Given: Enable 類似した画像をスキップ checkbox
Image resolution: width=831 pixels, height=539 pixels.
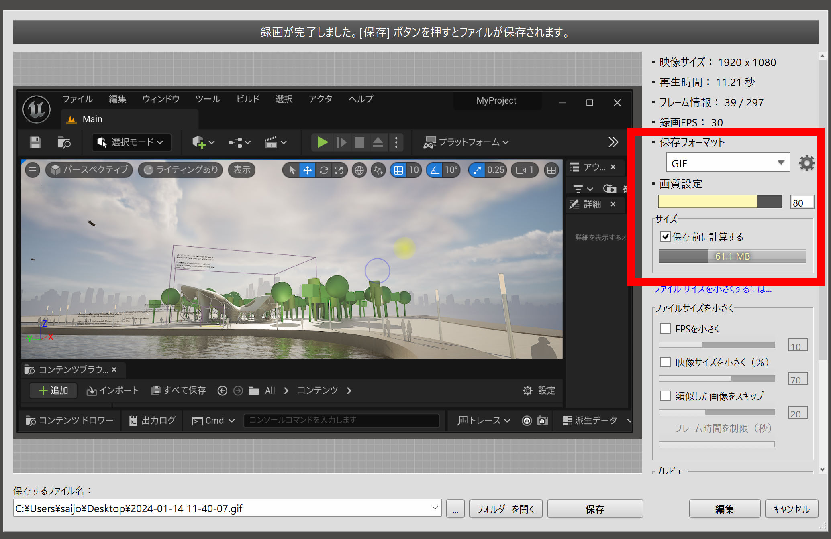Looking at the screenshot, I should (666, 396).
